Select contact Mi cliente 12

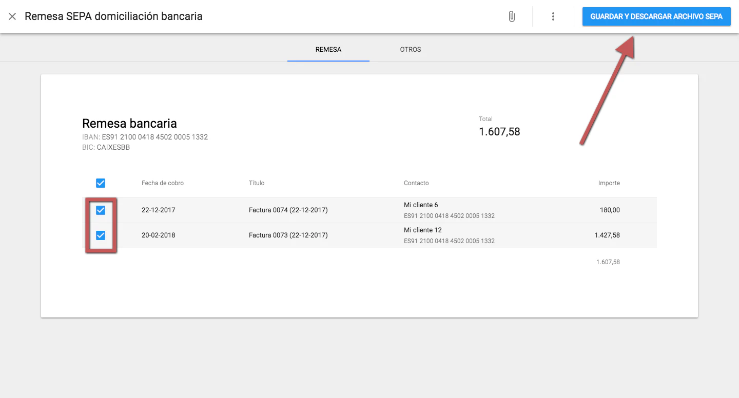pyautogui.click(x=423, y=230)
